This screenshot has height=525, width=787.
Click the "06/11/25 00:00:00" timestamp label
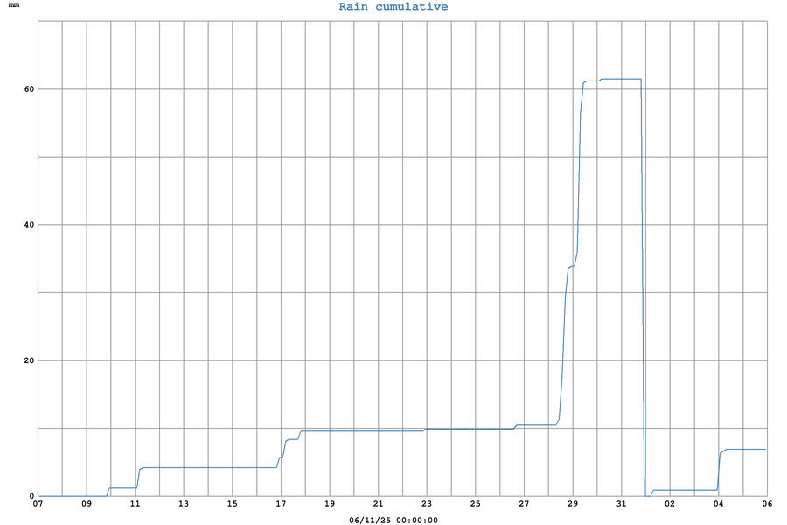coord(393,520)
